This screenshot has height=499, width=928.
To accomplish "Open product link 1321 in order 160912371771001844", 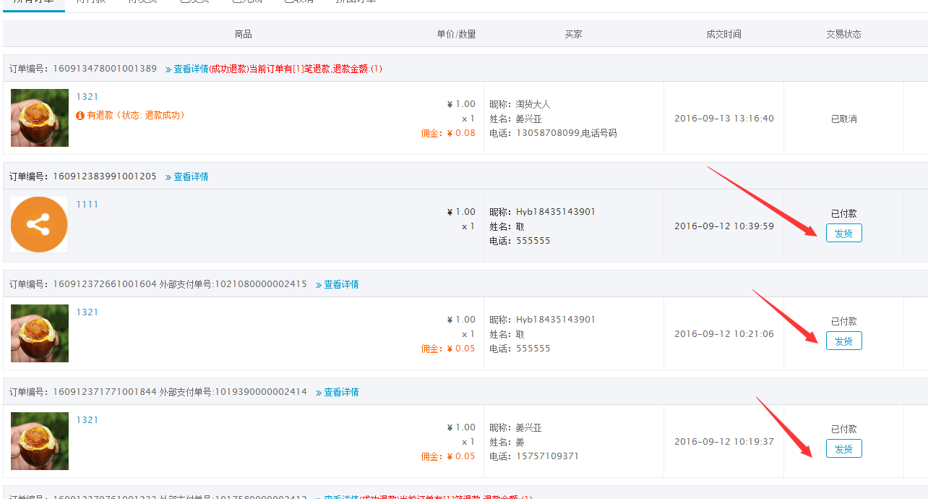I will [87, 420].
